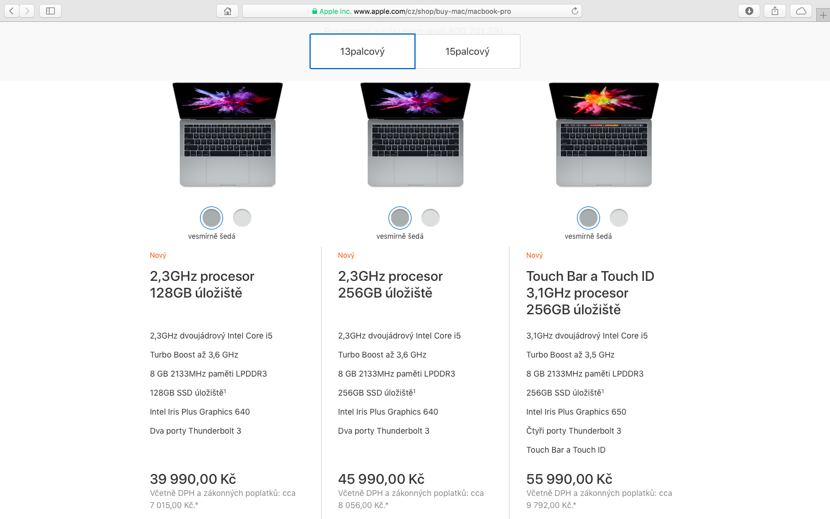Switch to the 15palcový size tab
The width and height of the screenshot is (830, 519).
(x=467, y=51)
